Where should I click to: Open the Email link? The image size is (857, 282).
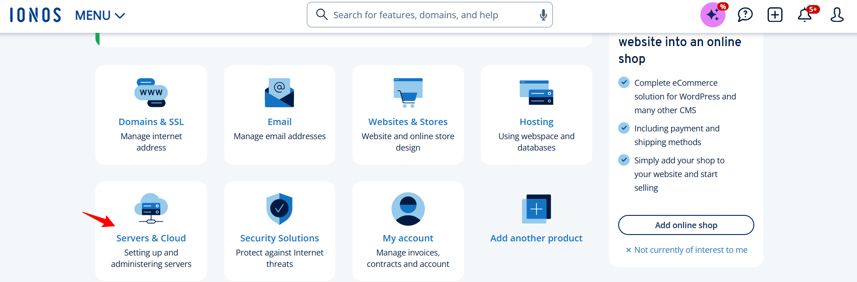279,122
